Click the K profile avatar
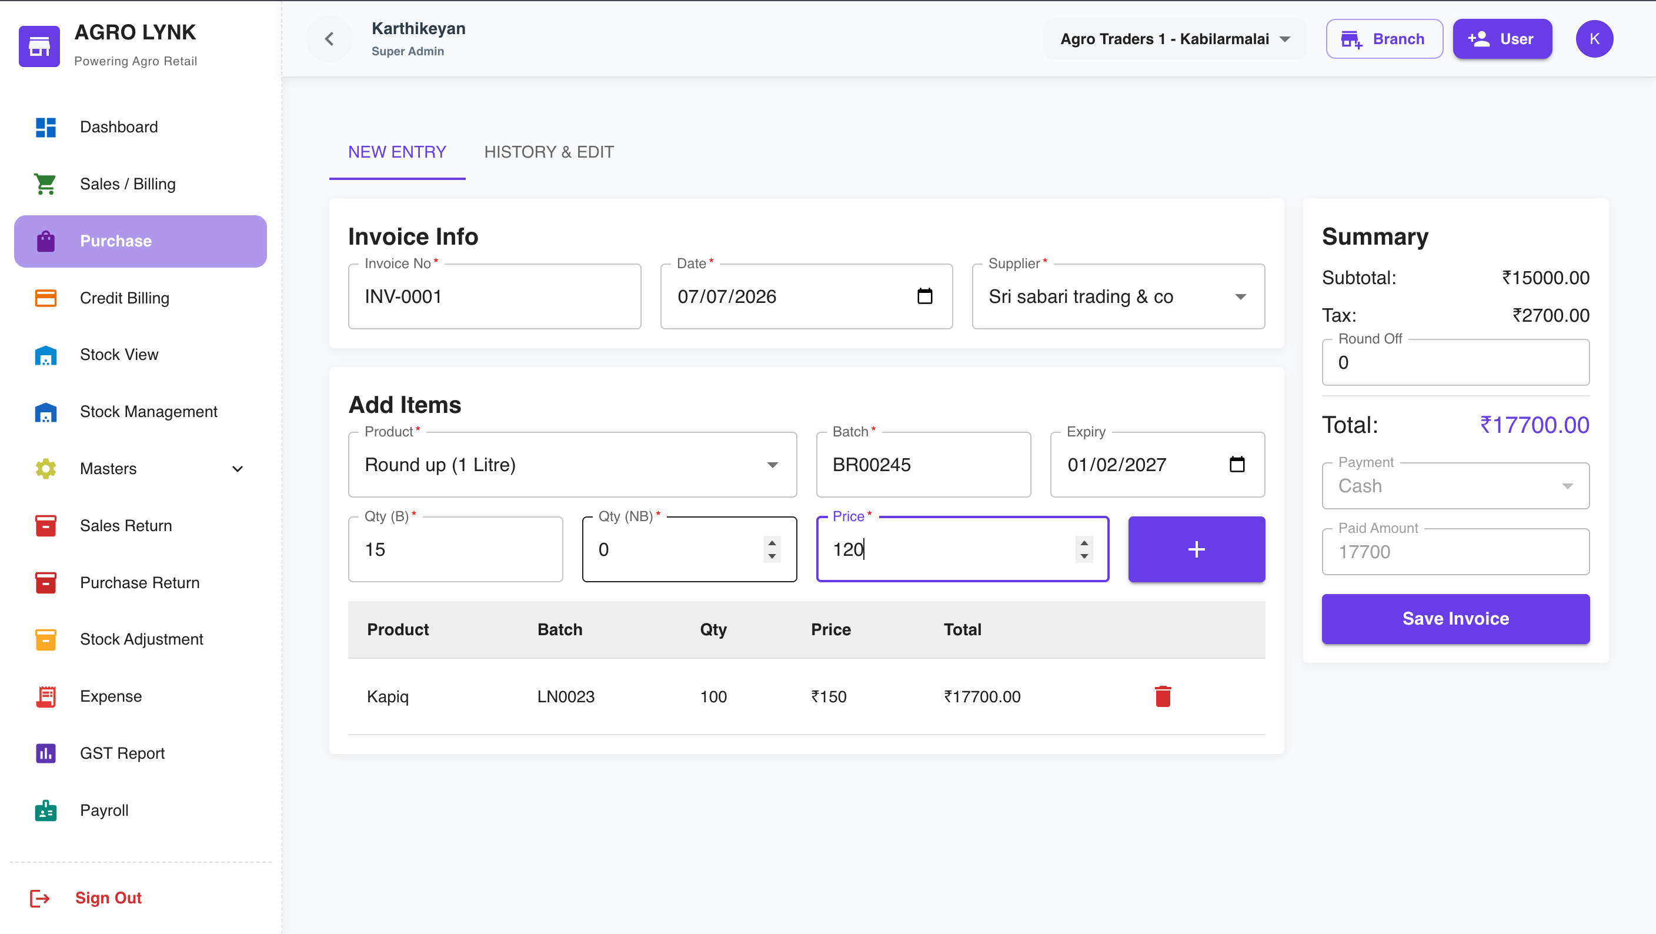The height and width of the screenshot is (934, 1656). coord(1594,39)
